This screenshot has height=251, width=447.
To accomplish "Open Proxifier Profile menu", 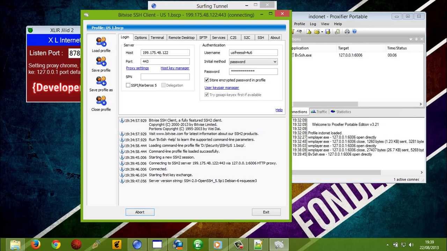I will tap(299, 24).
